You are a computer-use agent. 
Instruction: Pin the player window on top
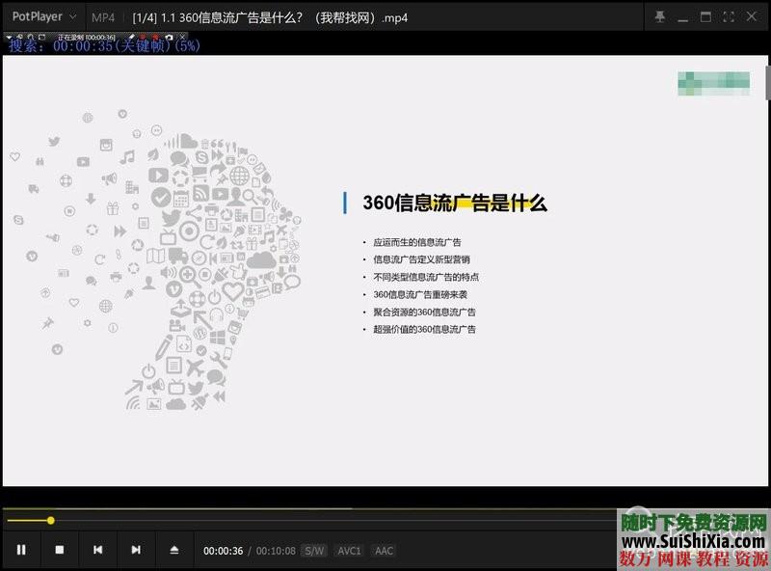tap(660, 17)
